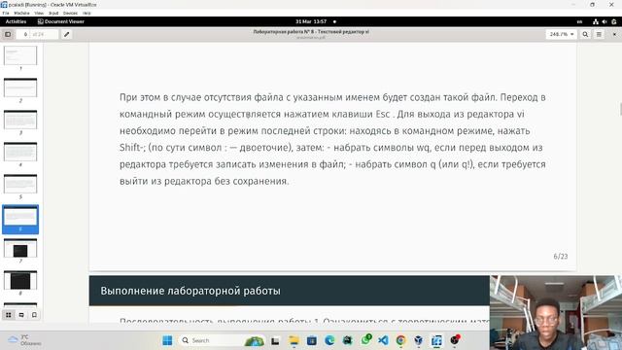Switch sidebar to bookmarks view
Image resolution: width=622 pixels, height=350 pixels.
(35, 315)
